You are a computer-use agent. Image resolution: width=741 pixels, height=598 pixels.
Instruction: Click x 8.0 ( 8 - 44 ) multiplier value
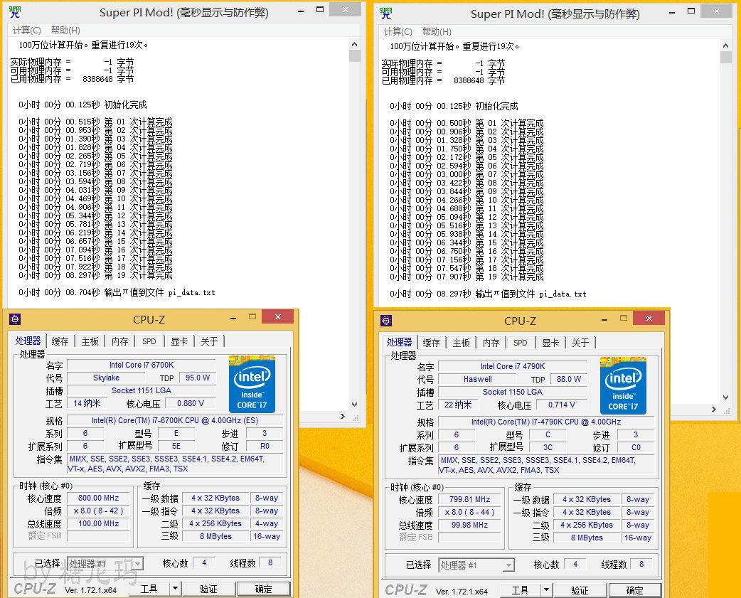click(x=470, y=512)
